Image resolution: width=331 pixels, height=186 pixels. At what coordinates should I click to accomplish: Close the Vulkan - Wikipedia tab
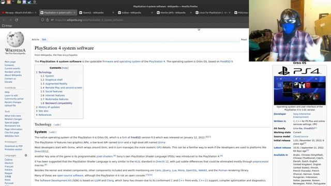click(152, 12)
